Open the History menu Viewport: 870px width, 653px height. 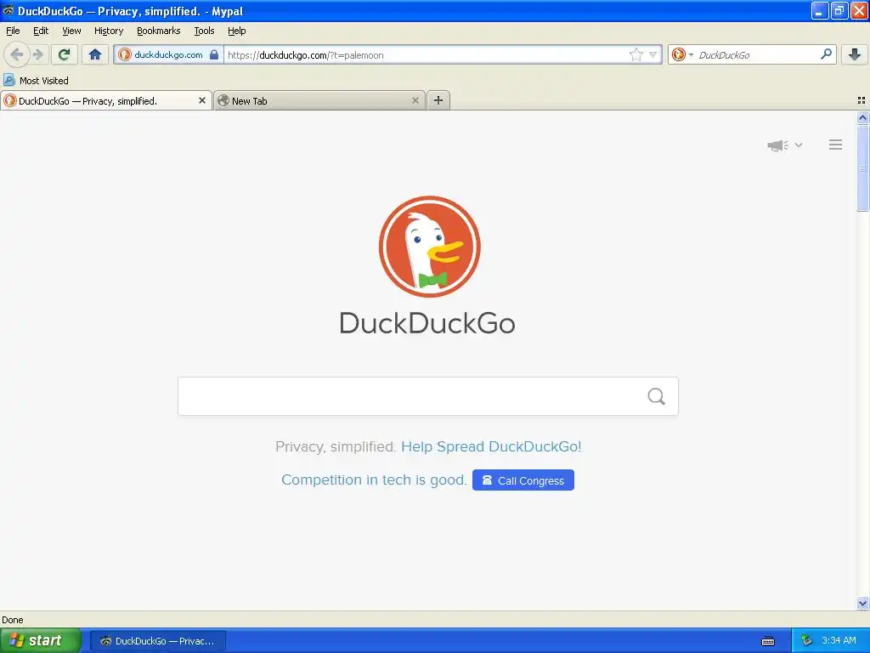(x=109, y=31)
